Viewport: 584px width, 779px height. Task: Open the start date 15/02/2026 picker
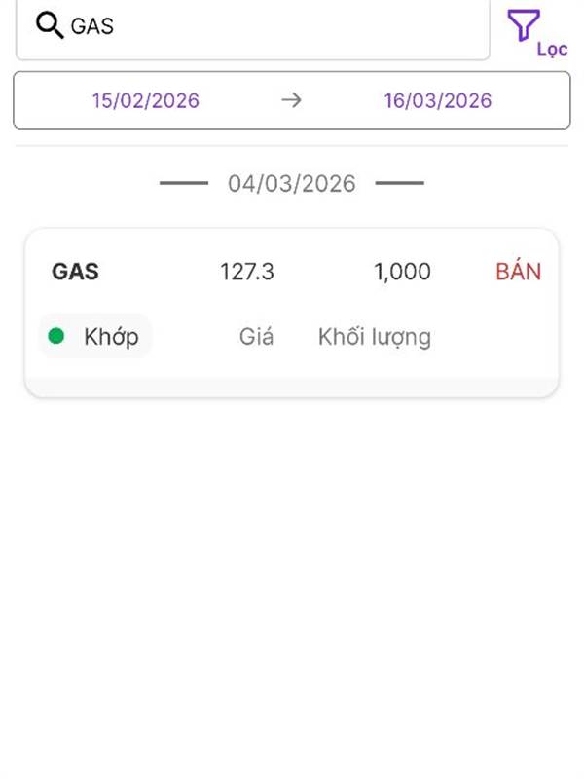tap(146, 100)
